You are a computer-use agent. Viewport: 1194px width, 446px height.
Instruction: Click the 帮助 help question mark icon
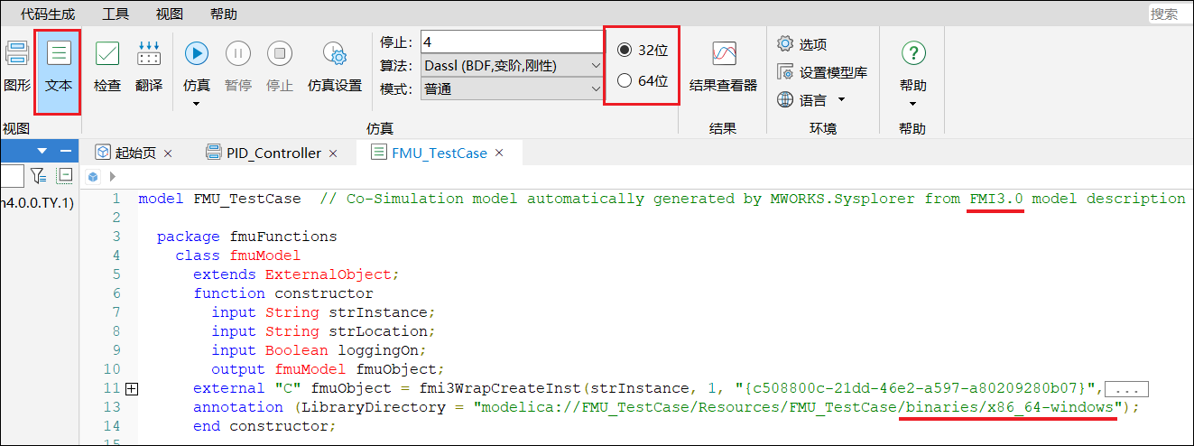(912, 54)
